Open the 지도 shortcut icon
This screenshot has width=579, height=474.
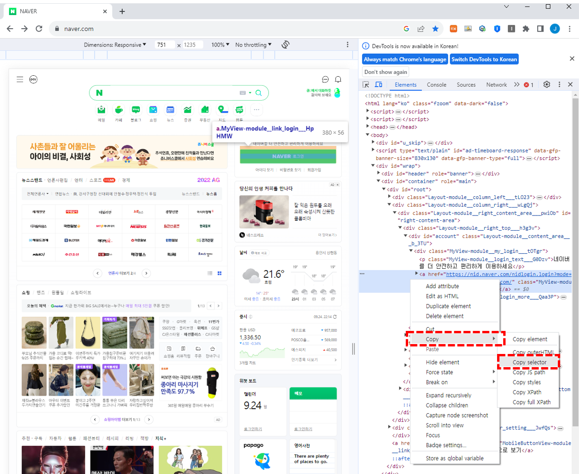coord(222,110)
